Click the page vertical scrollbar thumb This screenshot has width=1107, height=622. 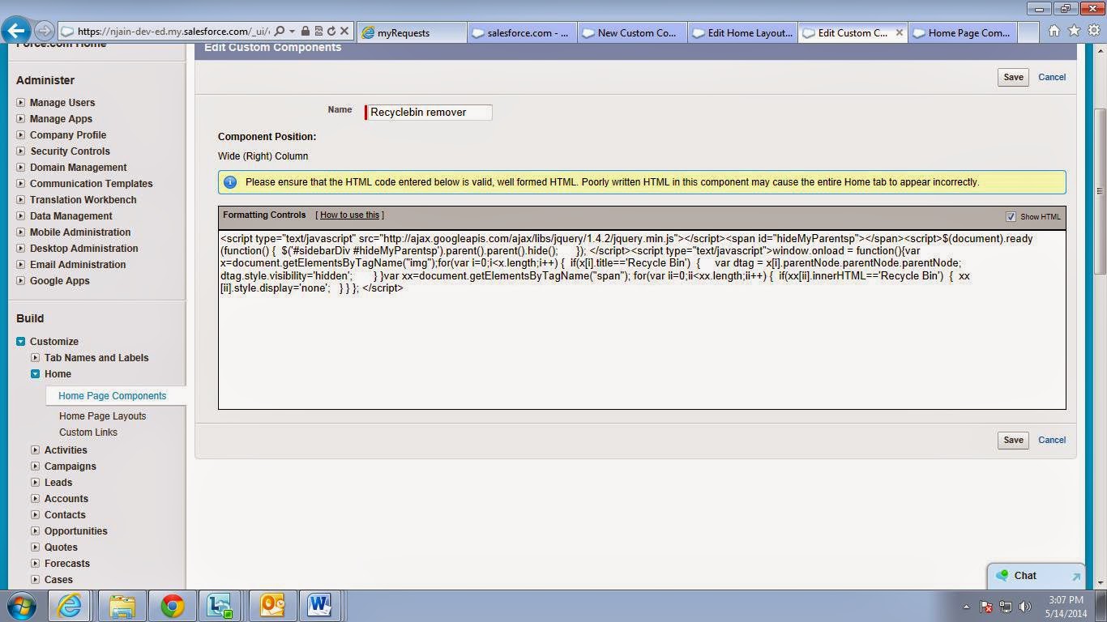[x=1100, y=191]
